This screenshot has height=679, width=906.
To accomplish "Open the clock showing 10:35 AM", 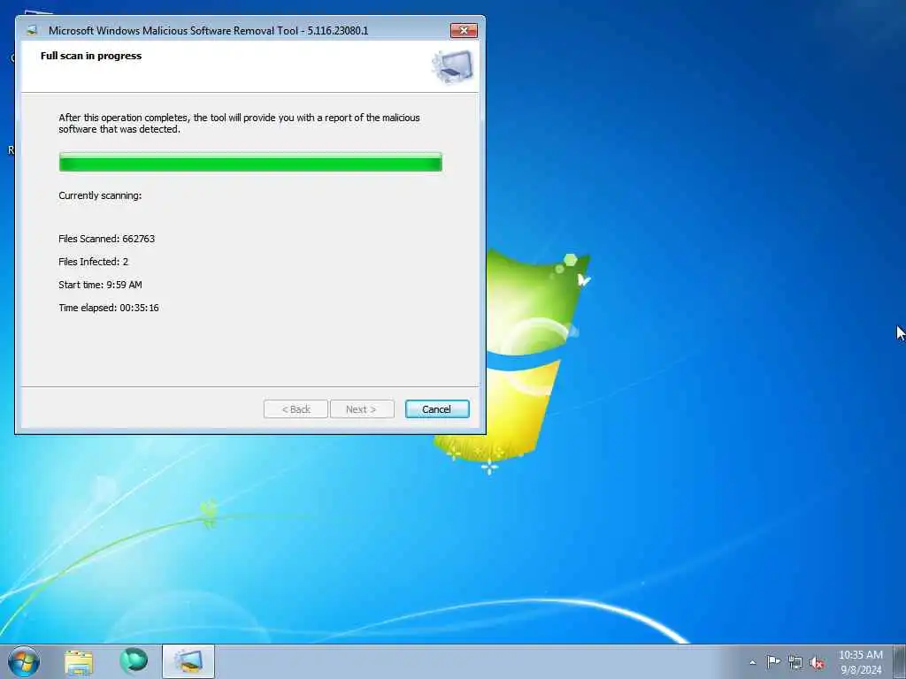I will point(860,662).
